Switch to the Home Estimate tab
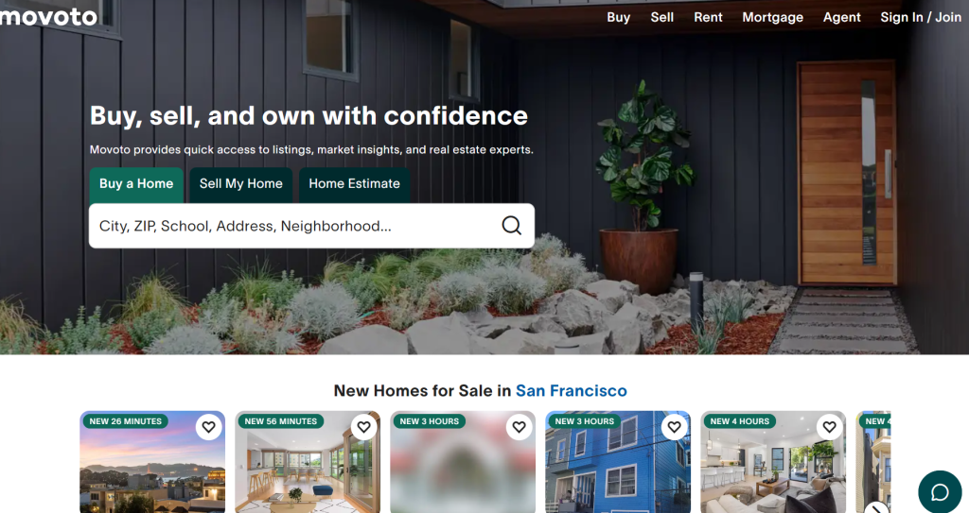969x513 pixels. tap(355, 184)
